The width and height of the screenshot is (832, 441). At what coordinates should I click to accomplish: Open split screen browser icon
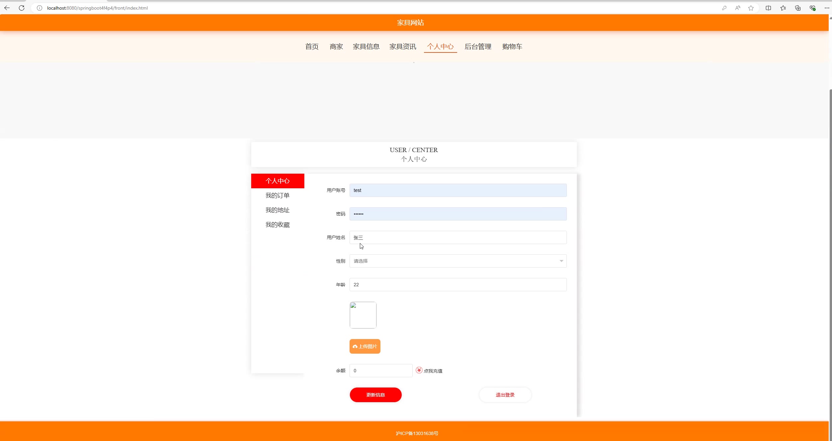[768, 8]
